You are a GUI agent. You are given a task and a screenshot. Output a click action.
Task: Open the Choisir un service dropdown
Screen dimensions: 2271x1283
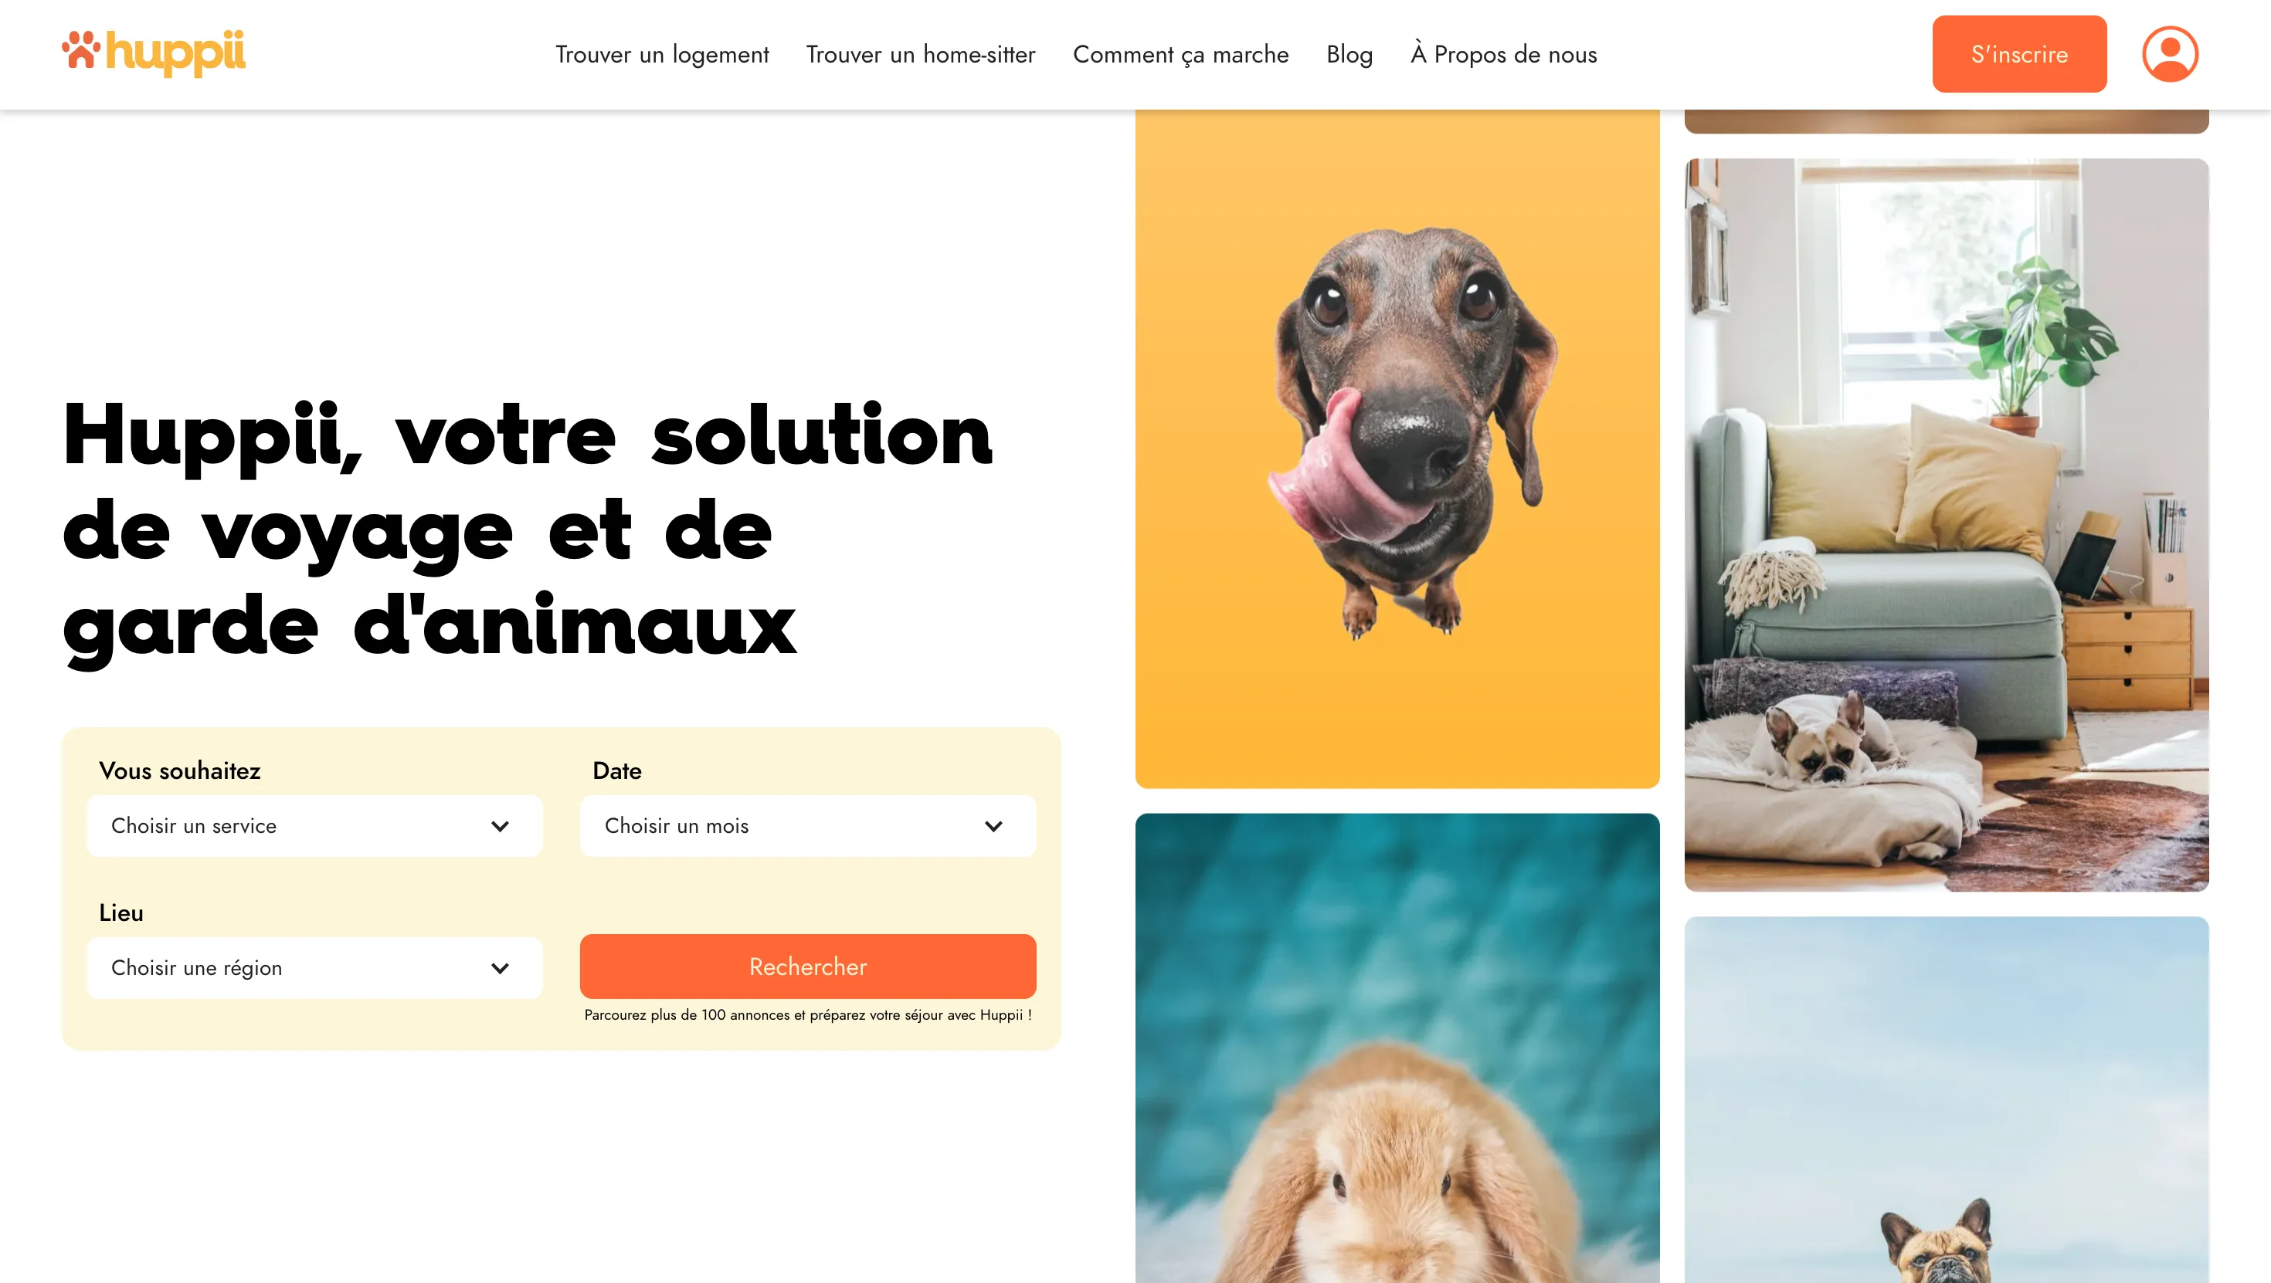point(314,826)
